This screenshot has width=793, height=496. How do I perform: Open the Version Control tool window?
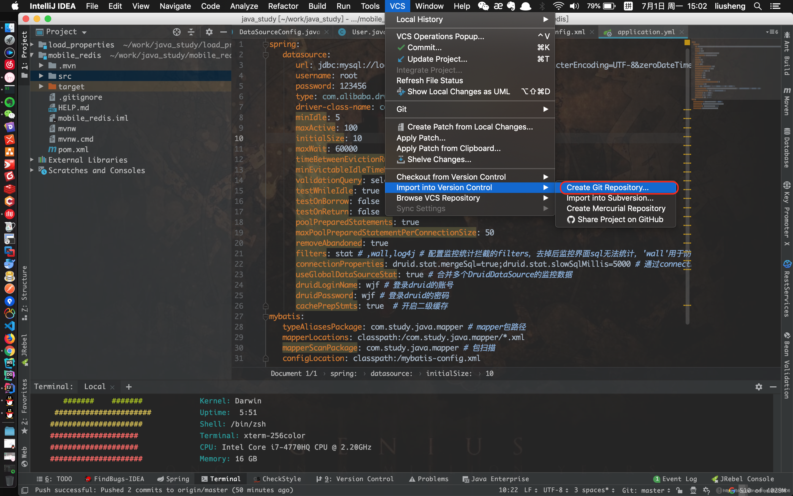click(x=355, y=479)
